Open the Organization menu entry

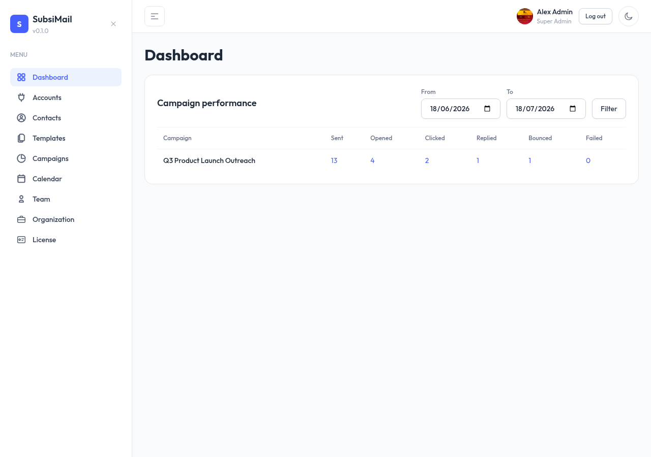coord(66,219)
